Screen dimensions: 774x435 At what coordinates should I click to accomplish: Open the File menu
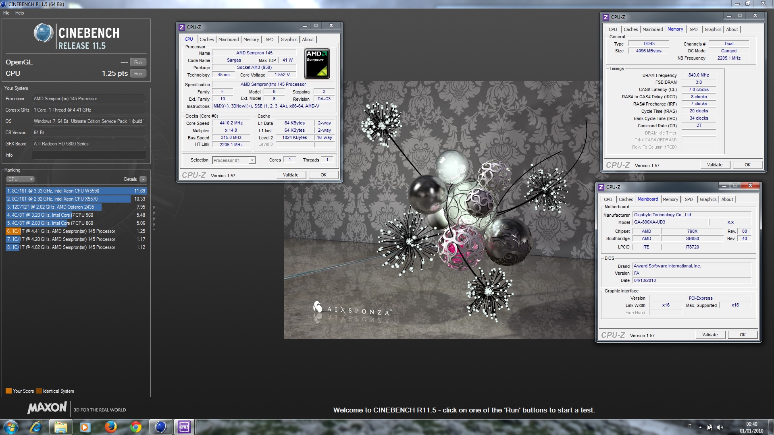pyautogui.click(x=6, y=13)
